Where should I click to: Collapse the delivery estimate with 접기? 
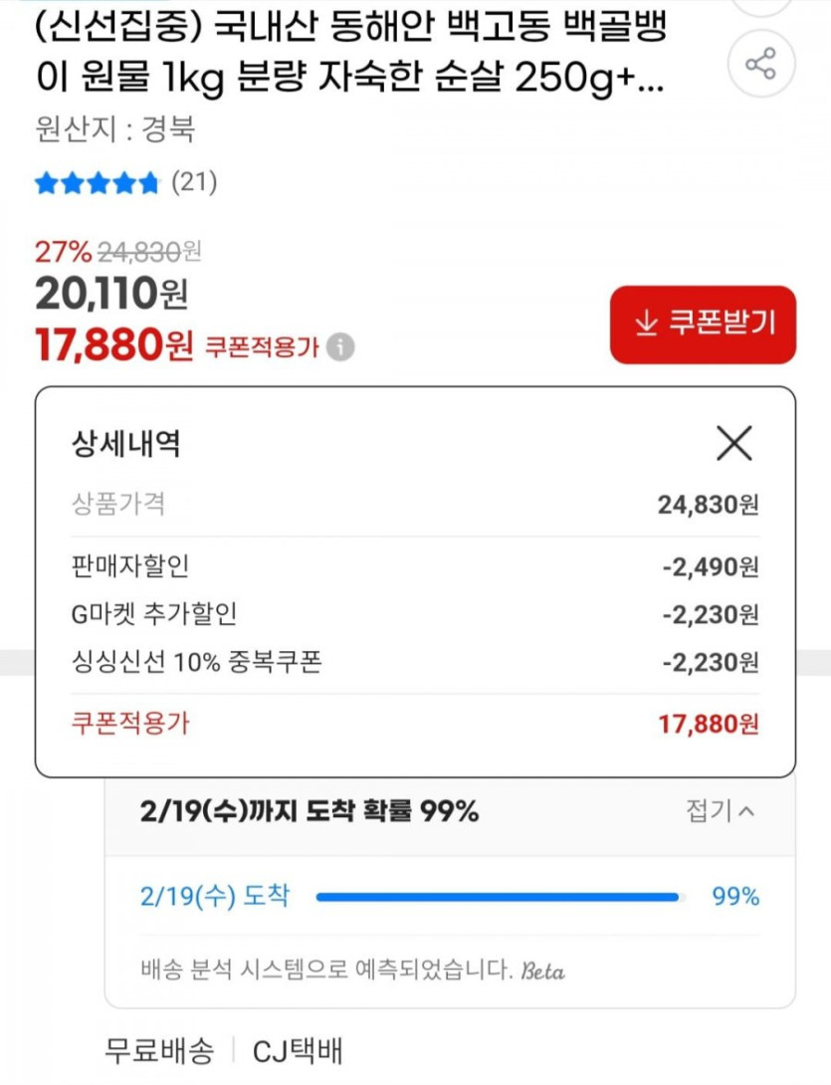pyautogui.click(x=721, y=811)
